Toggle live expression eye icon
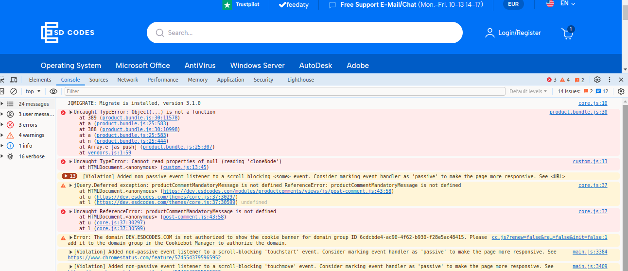 click(x=53, y=91)
